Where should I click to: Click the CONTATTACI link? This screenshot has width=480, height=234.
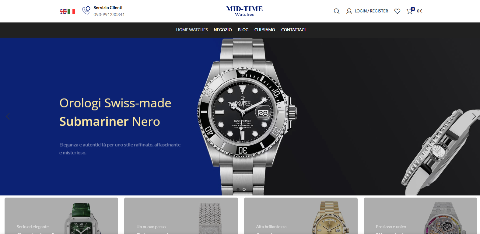tap(293, 30)
